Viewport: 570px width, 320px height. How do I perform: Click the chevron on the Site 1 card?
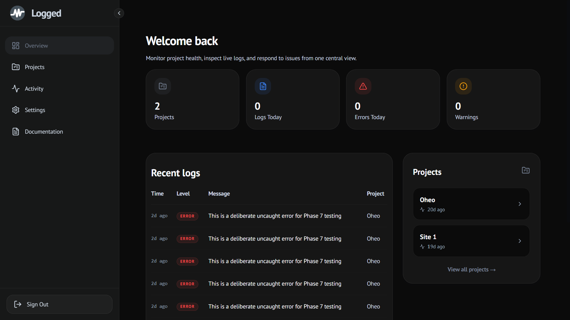(520, 241)
